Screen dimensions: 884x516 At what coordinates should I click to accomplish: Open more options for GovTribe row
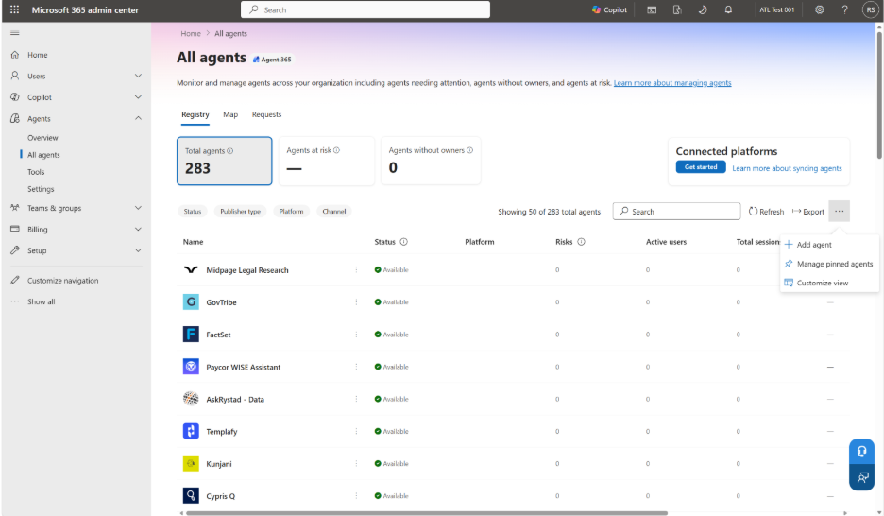(x=356, y=301)
